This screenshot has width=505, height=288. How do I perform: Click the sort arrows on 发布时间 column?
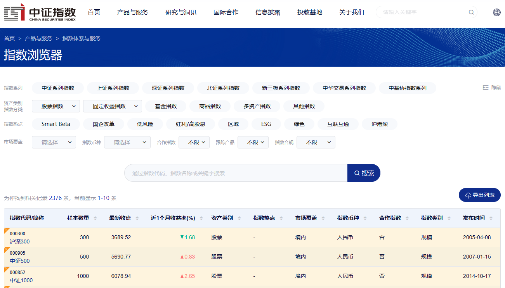coord(491,218)
